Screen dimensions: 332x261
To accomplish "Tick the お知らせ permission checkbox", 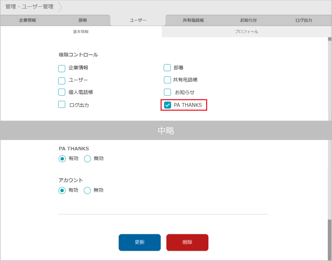I will point(167,92).
